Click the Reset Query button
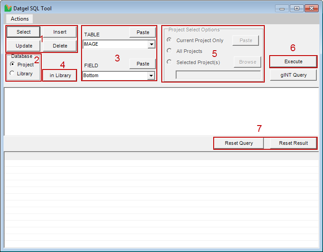This screenshot has width=323, height=252. (x=239, y=143)
